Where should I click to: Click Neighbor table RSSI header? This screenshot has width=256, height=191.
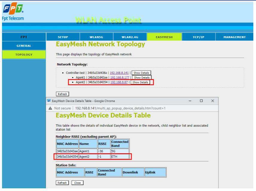[104, 143]
